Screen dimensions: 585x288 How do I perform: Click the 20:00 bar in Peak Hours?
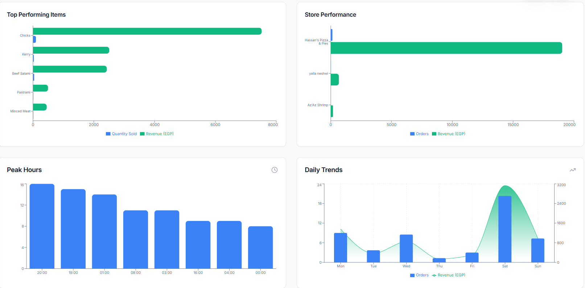[42, 226]
